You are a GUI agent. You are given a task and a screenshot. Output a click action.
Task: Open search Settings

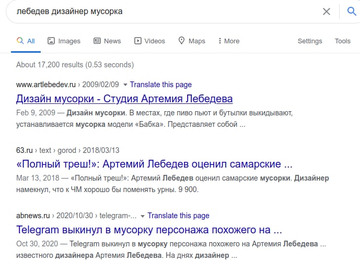click(x=310, y=41)
